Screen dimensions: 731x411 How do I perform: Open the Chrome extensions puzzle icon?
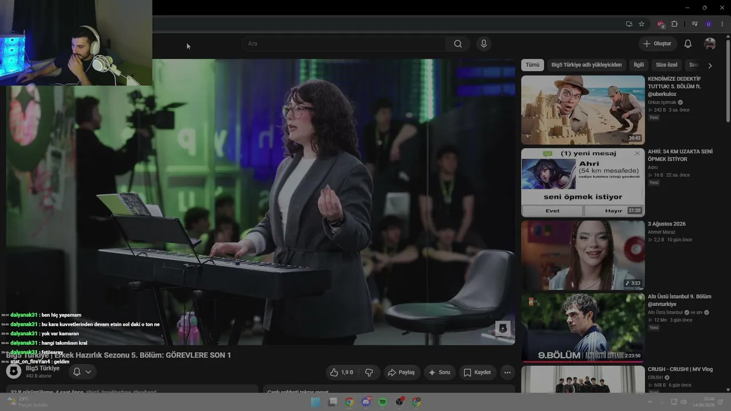674,24
